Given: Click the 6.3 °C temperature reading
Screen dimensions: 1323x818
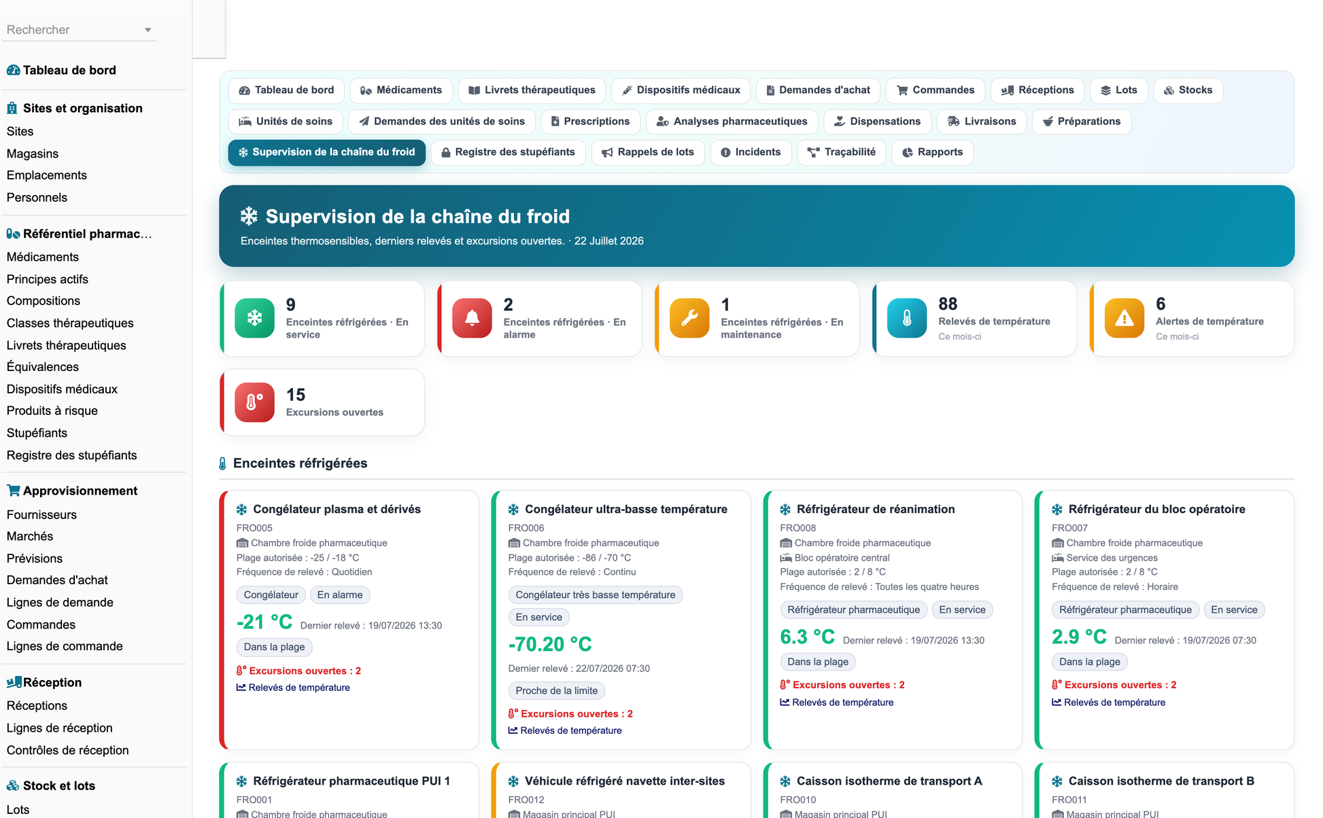Looking at the screenshot, I should (808, 637).
